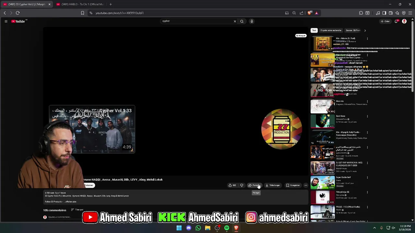
Task: Select the Tout filter chip
Action: click(314, 30)
